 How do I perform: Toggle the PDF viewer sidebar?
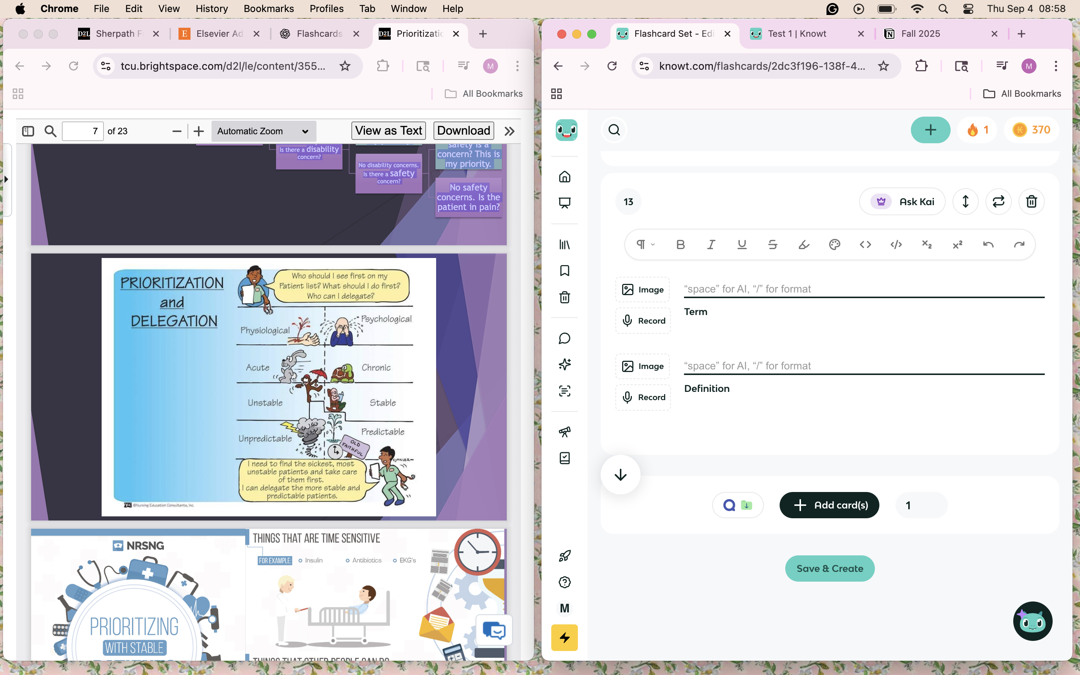click(28, 131)
